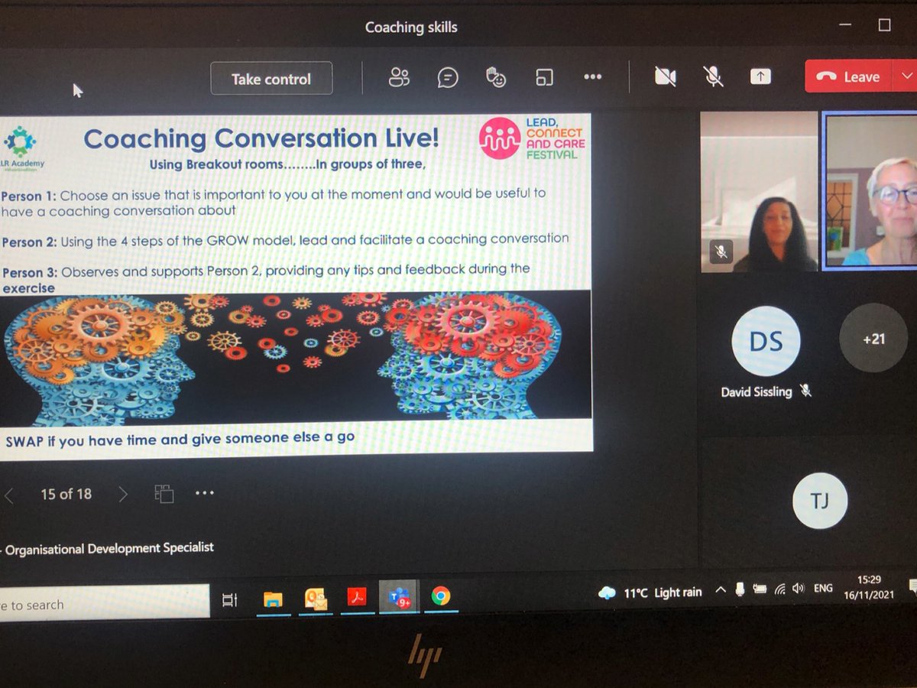Viewport: 917px width, 688px height.
Task: Click the TJ participant avatar
Action: click(x=820, y=501)
